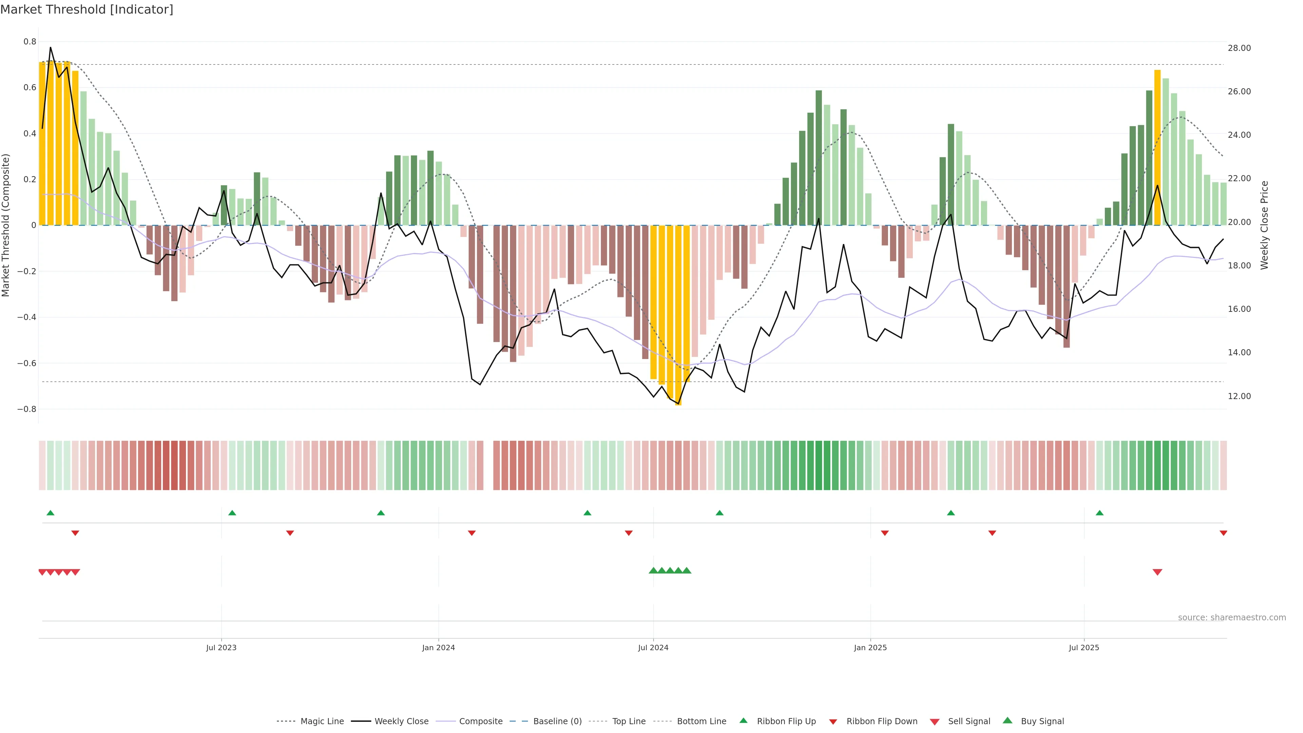Click the Ribbon Flip Down legend icon

pos(833,721)
